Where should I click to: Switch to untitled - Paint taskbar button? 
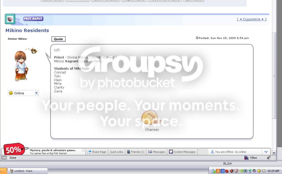coord(28,171)
